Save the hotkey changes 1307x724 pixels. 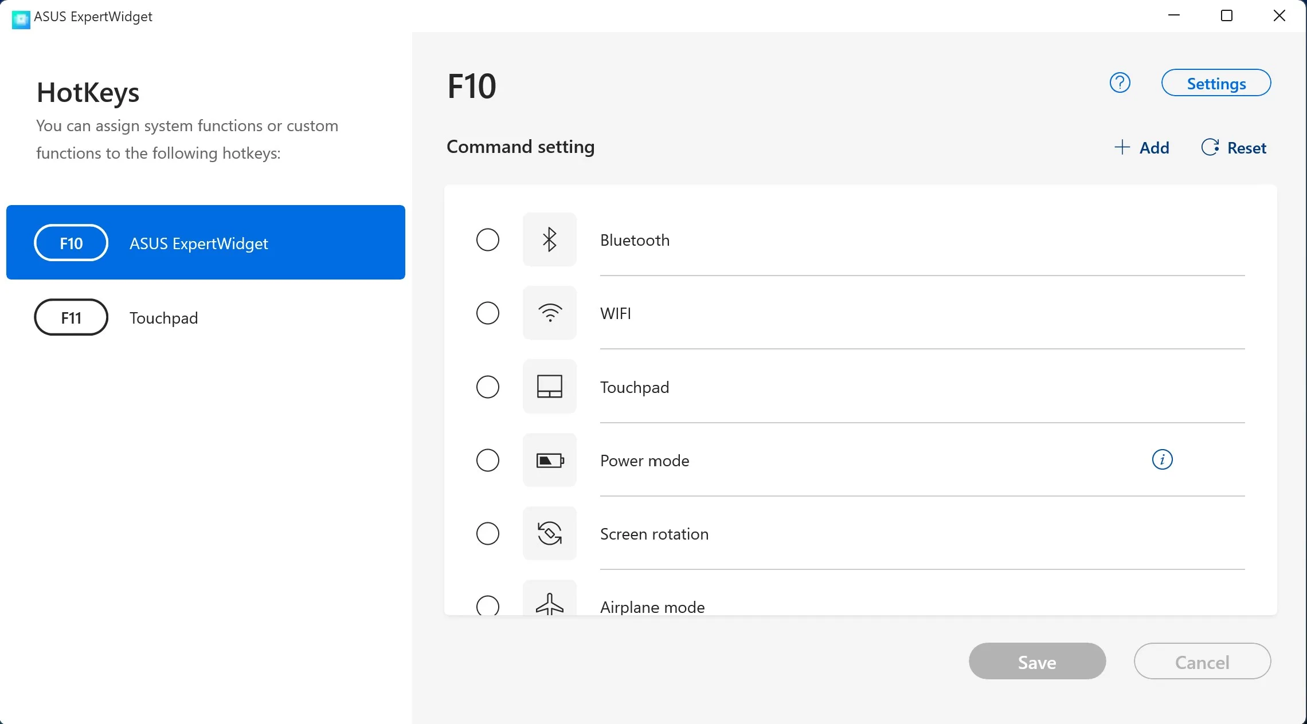point(1037,662)
